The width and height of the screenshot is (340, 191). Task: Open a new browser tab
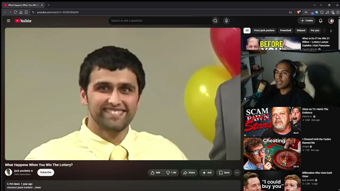click(x=48, y=5)
